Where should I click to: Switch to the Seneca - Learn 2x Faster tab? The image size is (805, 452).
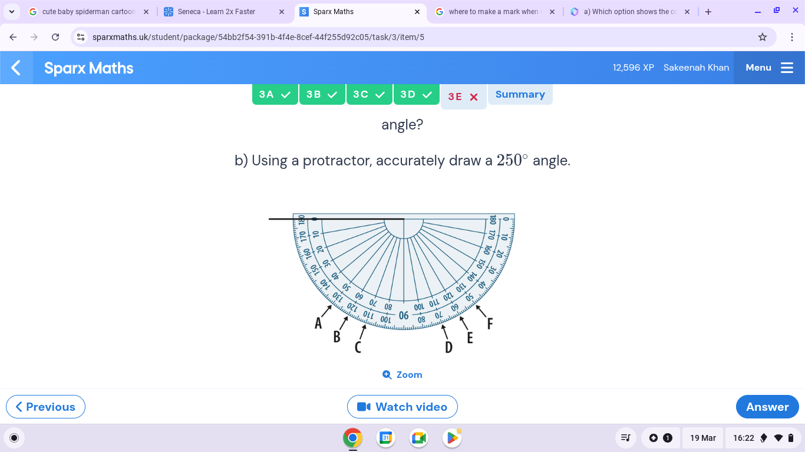[x=218, y=11]
